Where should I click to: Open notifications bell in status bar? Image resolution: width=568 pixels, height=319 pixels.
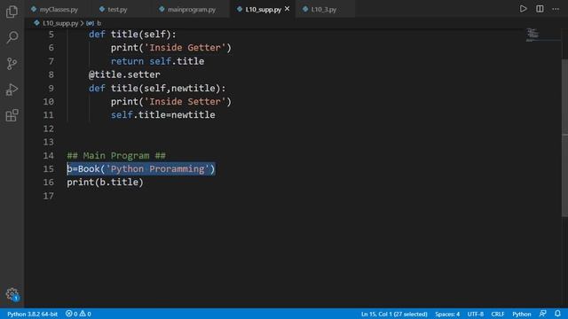pos(557,314)
